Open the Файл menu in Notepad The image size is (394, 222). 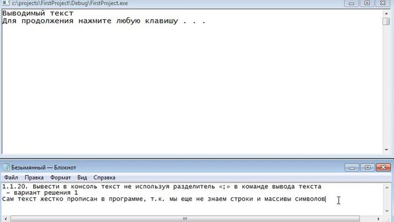11,178
